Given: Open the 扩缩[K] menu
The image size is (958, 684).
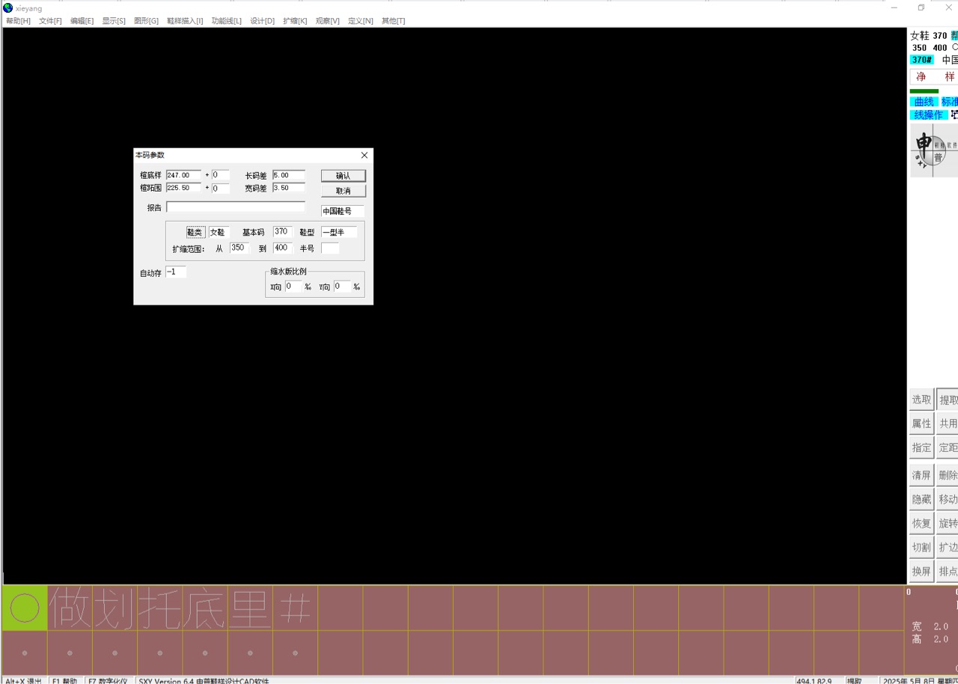Looking at the screenshot, I should 295,21.
